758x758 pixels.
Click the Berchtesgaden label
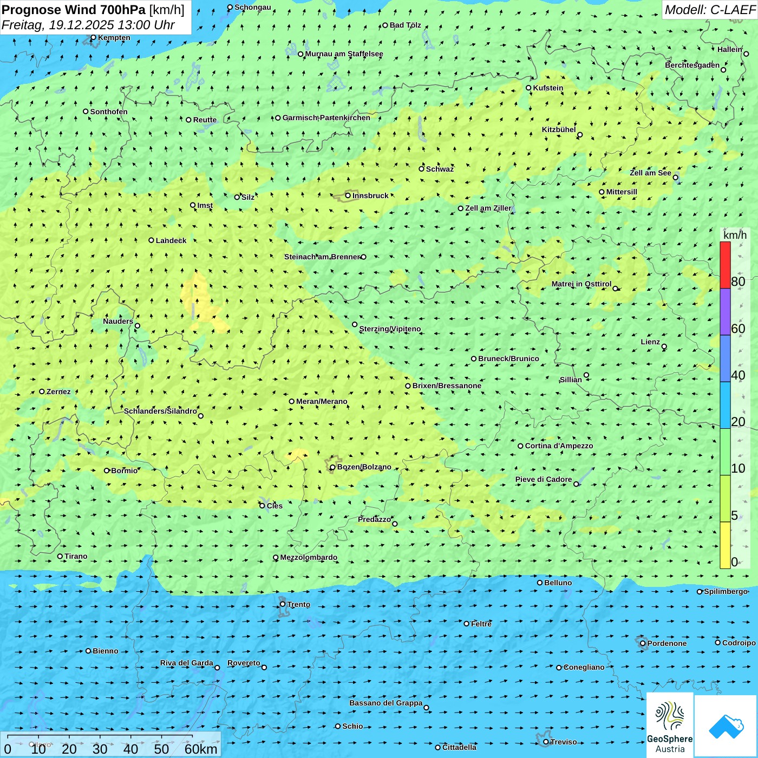(692, 66)
